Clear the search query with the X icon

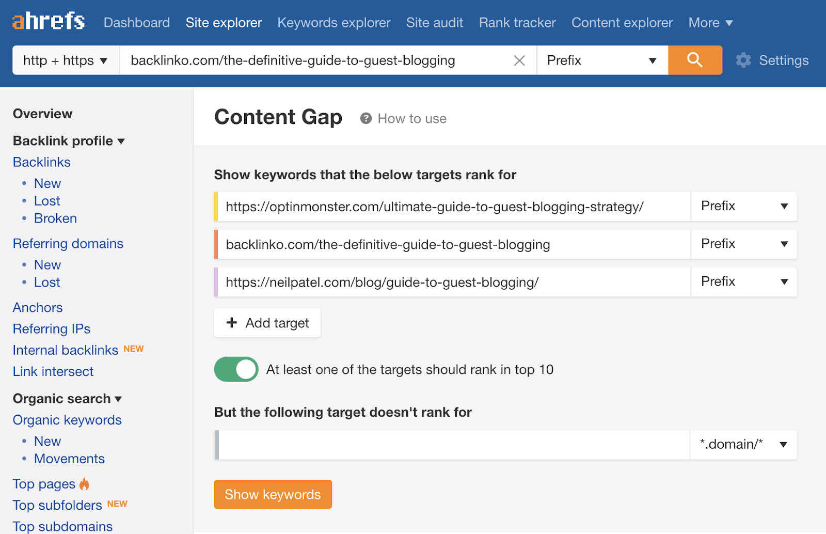point(519,60)
